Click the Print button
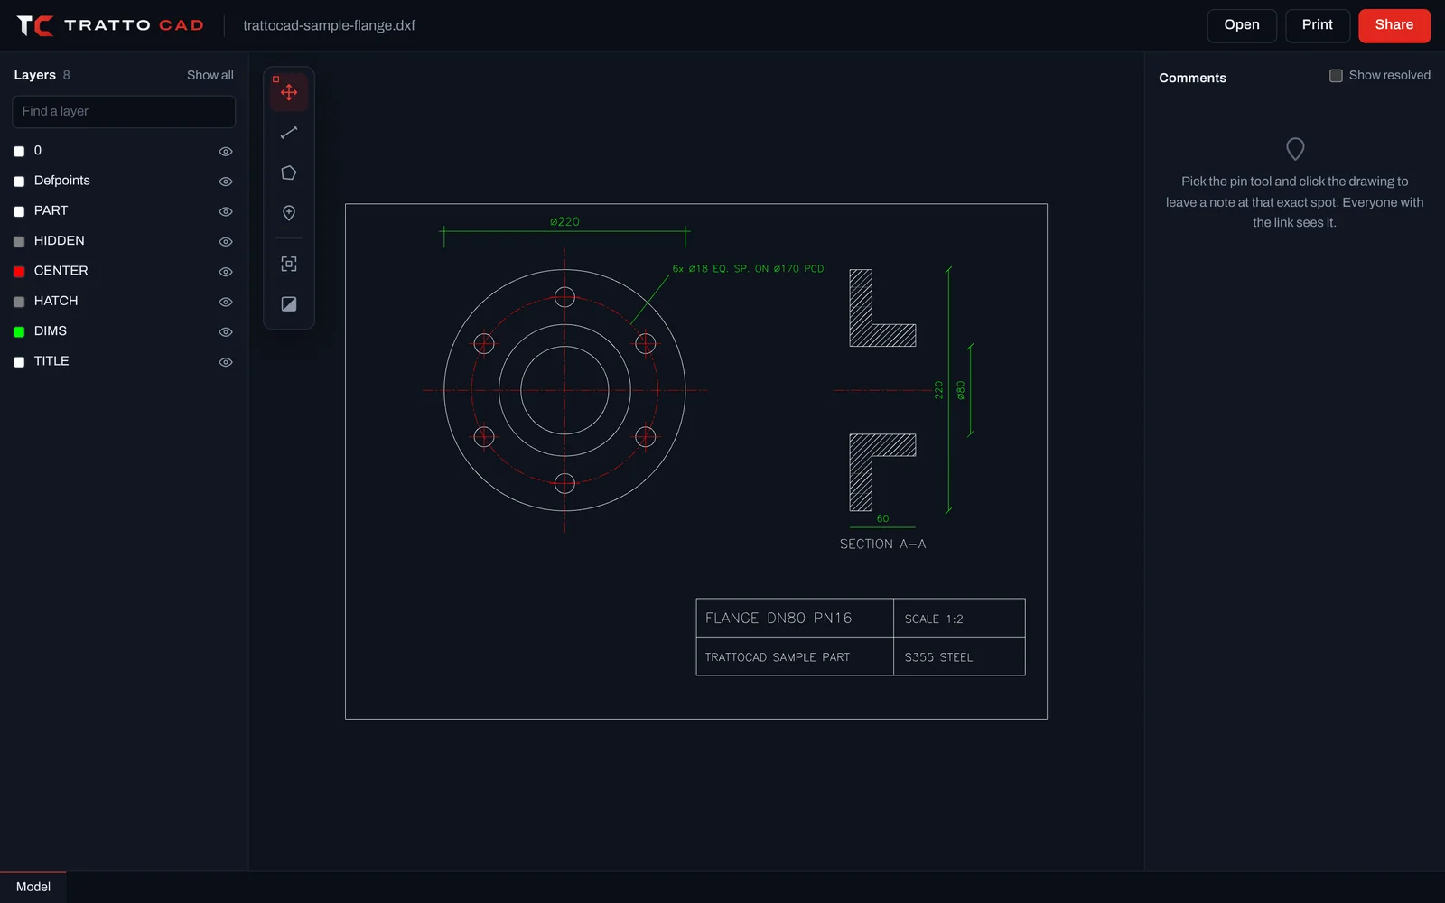Image resolution: width=1445 pixels, height=903 pixels. [1318, 25]
